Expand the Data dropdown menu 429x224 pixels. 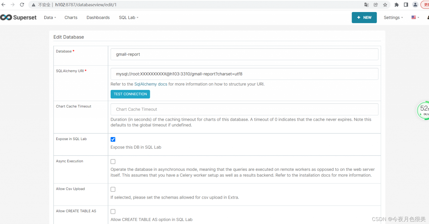[x=50, y=17]
